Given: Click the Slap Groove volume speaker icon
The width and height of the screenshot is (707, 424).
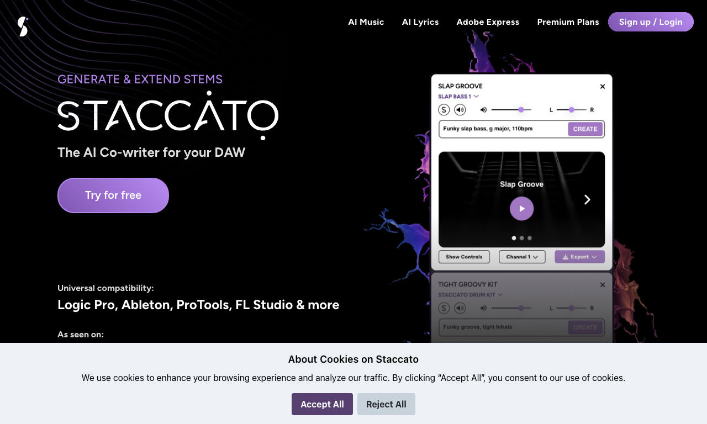Looking at the screenshot, I should pyautogui.click(x=484, y=110).
